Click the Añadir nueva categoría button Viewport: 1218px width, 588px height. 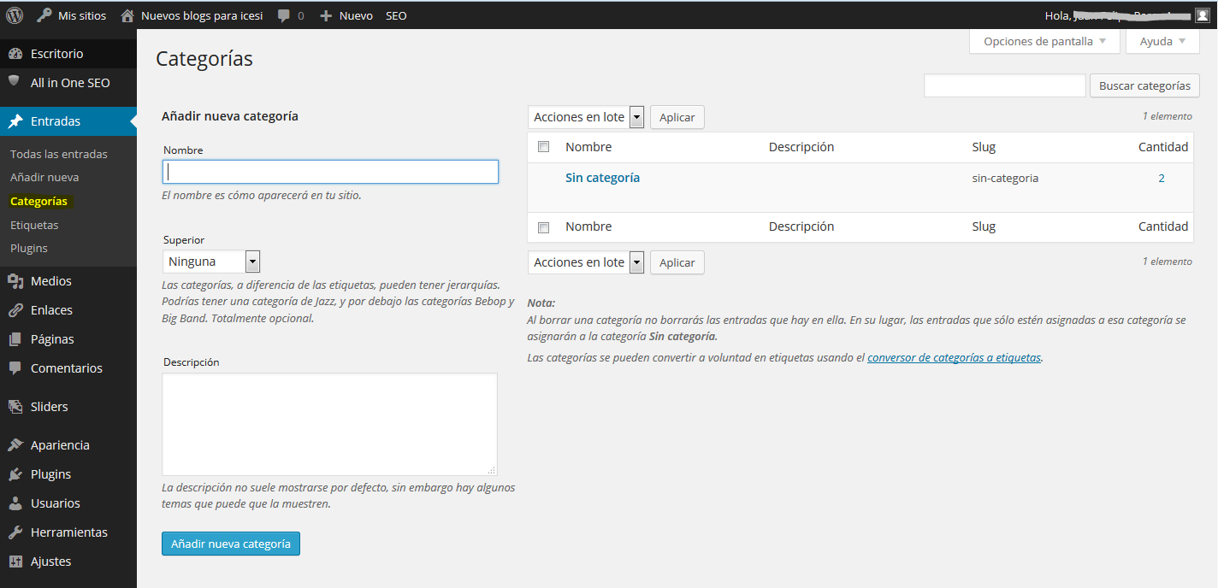(230, 544)
